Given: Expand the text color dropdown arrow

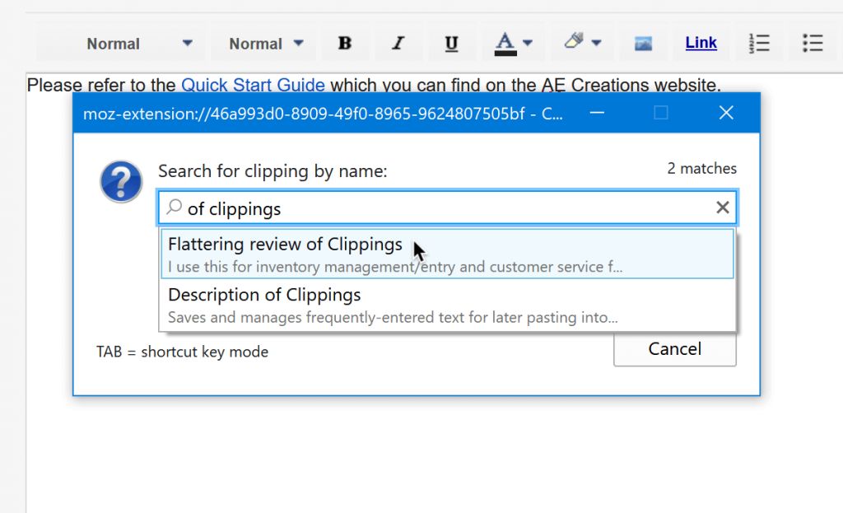Looking at the screenshot, I should [x=528, y=44].
